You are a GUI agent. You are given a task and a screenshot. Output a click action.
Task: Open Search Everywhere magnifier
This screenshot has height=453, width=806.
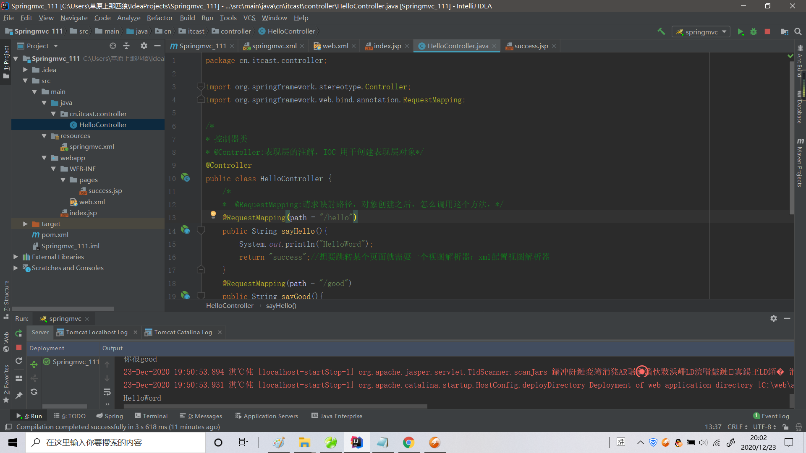click(798, 31)
